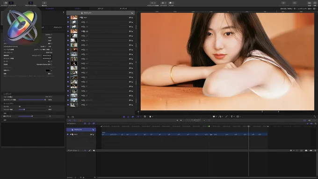Click the search icon under Layers list

coord(68,117)
